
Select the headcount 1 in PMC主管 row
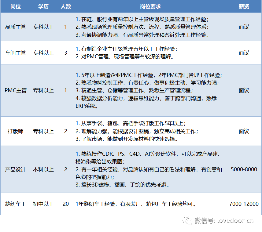point(66,90)
